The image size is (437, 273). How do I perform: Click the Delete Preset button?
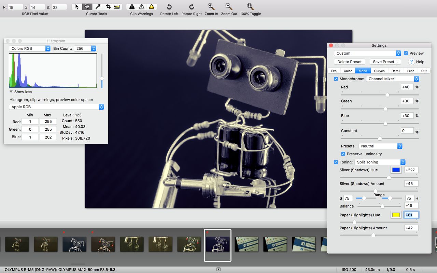coord(350,62)
